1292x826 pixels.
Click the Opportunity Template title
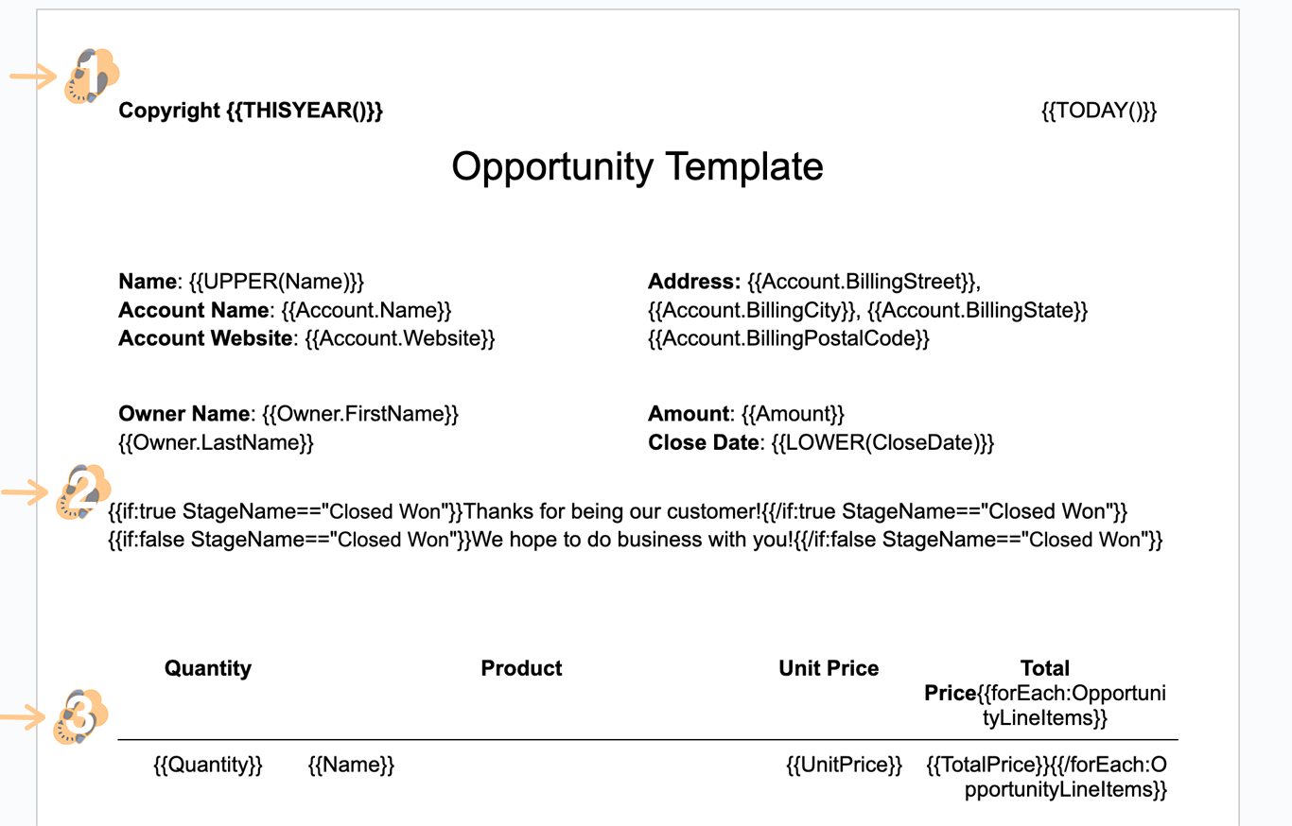pos(637,166)
